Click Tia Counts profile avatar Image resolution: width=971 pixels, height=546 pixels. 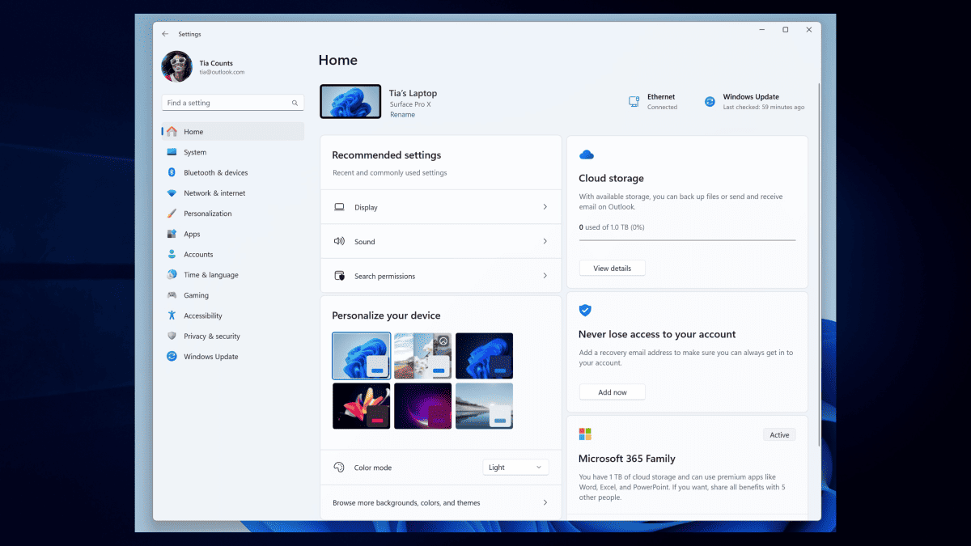click(176, 67)
